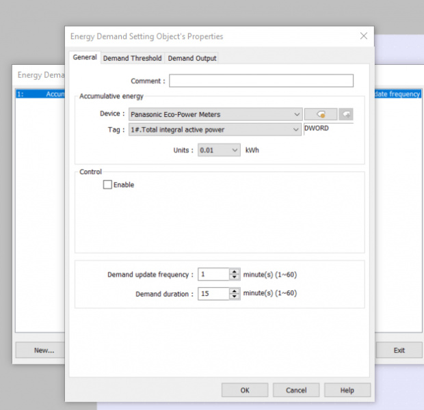
Task: Open Help for this dialog
Action: pos(347,390)
